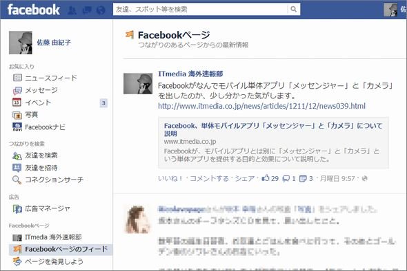Click the 友達を招待 icon
The height and width of the screenshot is (271, 407).
click(x=17, y=168)
